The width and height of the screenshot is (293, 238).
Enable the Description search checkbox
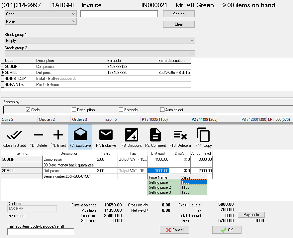click(x=74, y=110)
